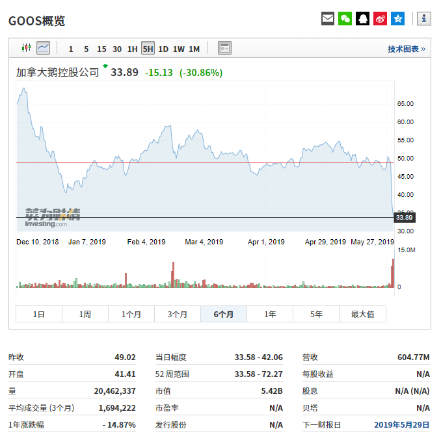Select the 5 minute interval
441x440 pixels.
click(x=87, y=49)
